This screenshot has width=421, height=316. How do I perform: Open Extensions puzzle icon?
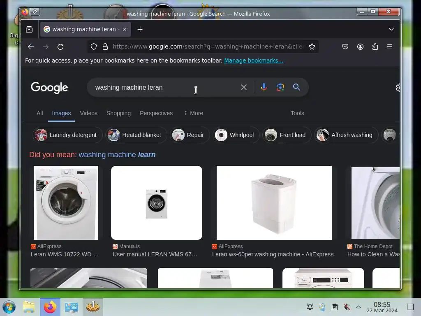pyautogui.click(x=375, y=46)
